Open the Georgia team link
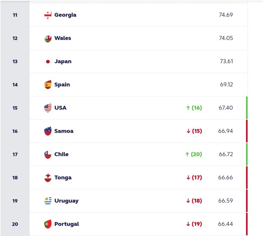This screenshot has width=263, height=236. [65, 15]
